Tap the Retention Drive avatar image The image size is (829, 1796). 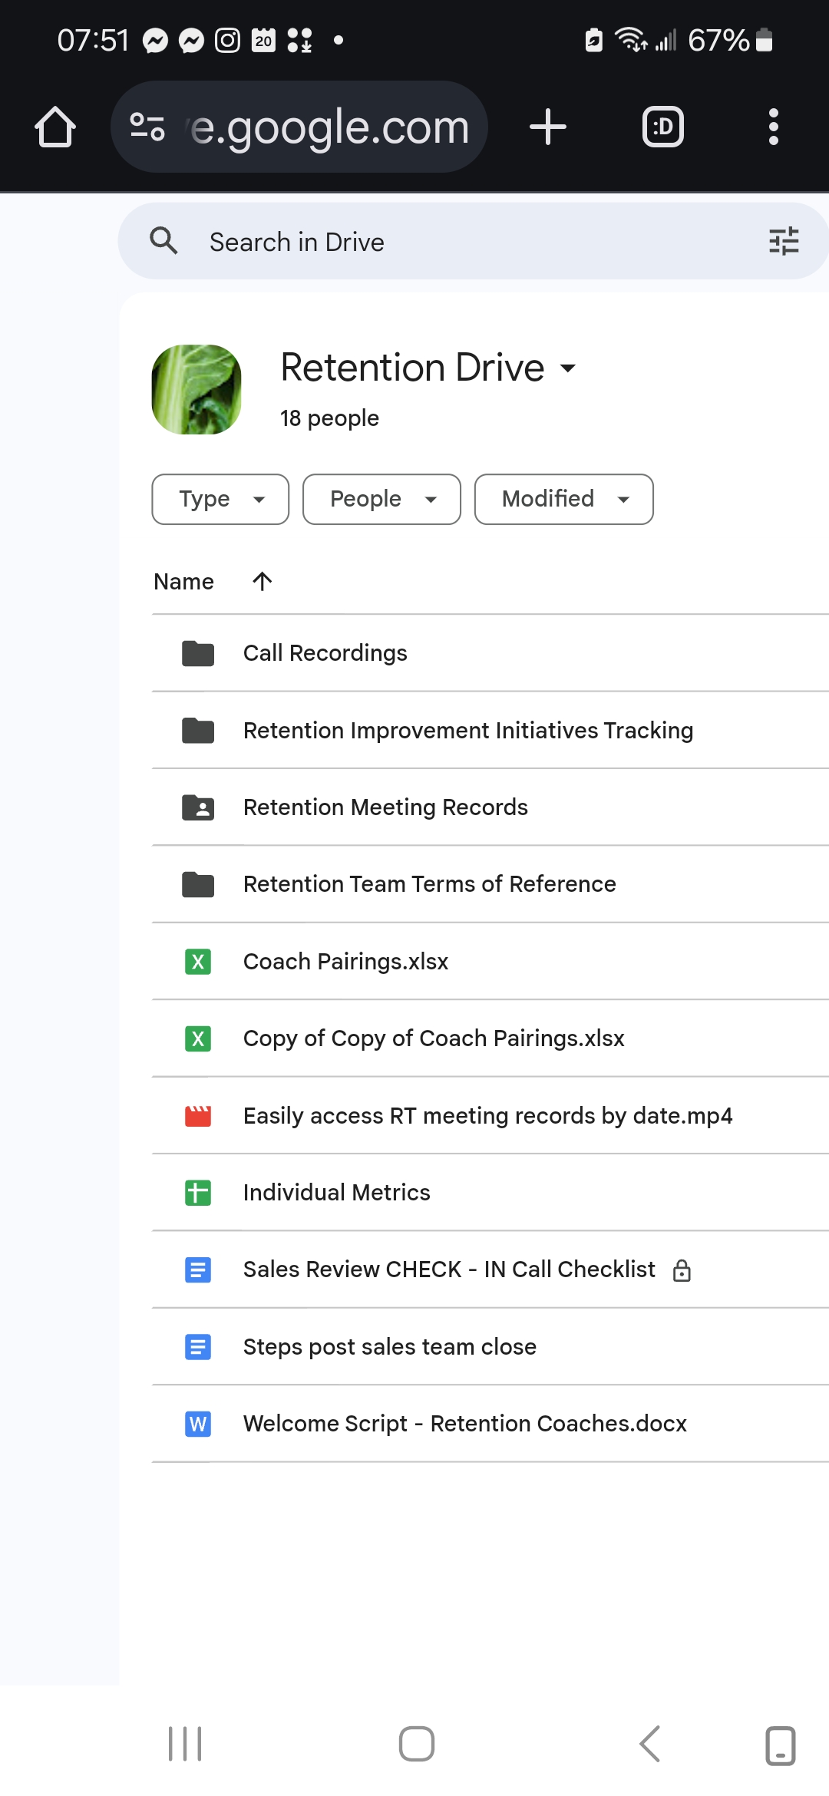tap(197, 389)
